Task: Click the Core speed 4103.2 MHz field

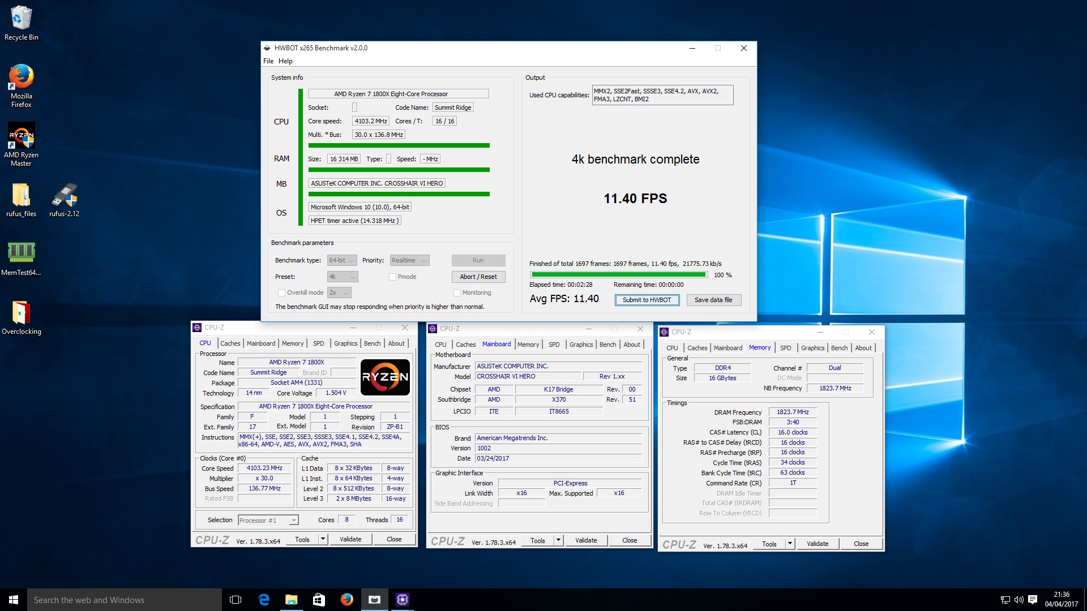Action: click(x=371, y=121)
